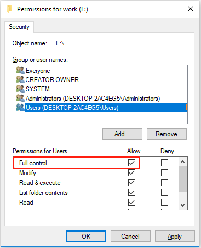Toggle Allow for Read & execute
Viewport: 201px width, 248px height.
131,182
